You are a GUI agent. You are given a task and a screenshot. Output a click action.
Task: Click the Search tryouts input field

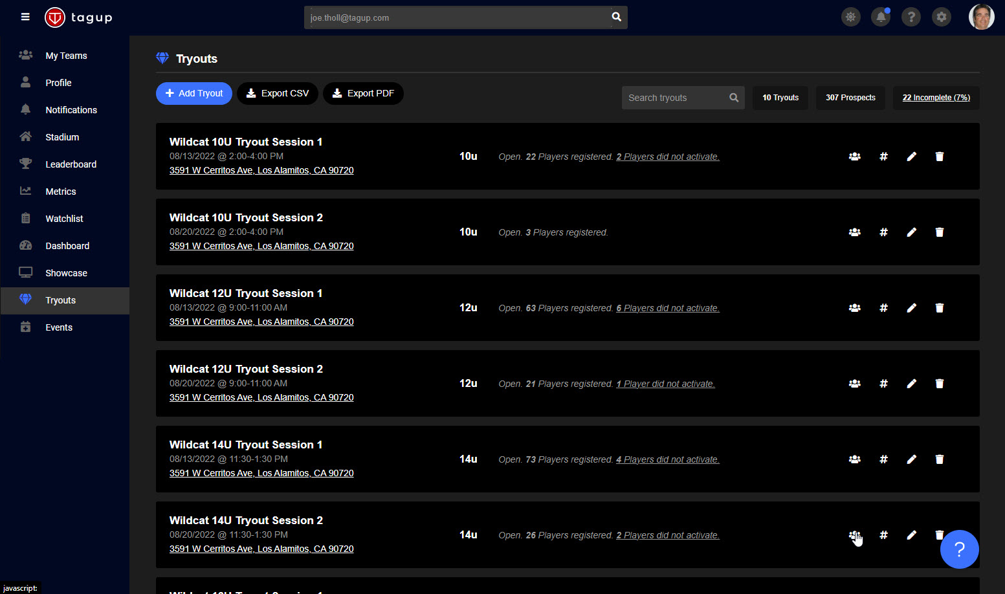coord(673,98)
